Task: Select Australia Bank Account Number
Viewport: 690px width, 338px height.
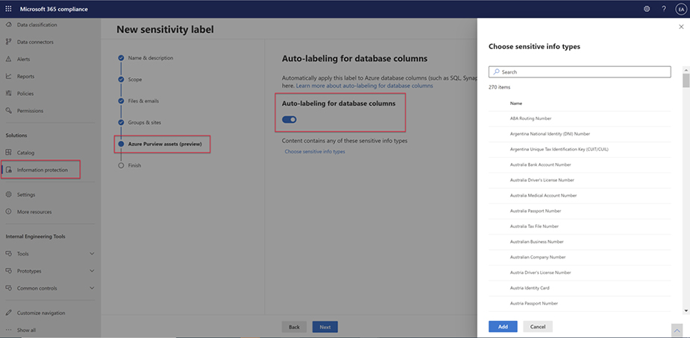Action: coord(580,165)
